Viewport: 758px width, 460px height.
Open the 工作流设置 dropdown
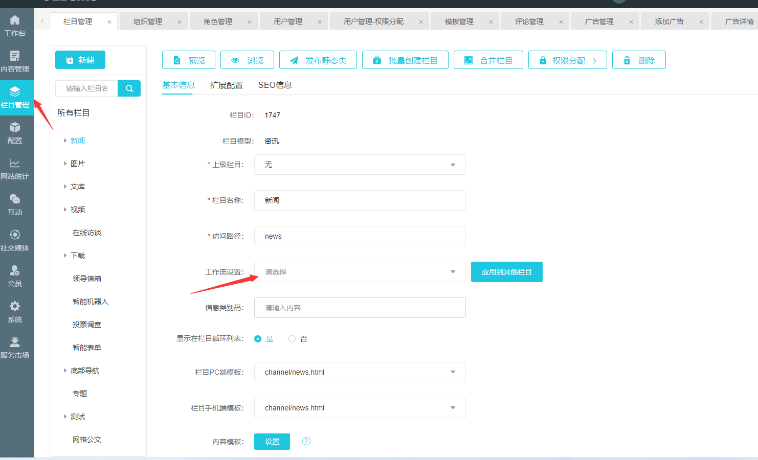[360, 272]
